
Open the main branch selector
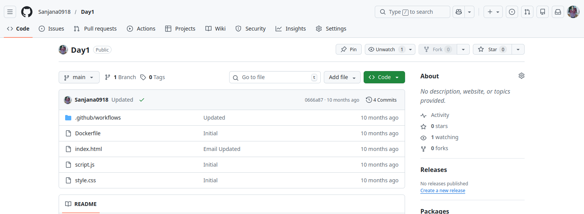click(79, 77)
